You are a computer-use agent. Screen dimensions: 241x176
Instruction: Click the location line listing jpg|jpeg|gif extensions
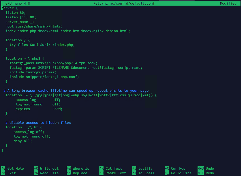pos(81,95)
